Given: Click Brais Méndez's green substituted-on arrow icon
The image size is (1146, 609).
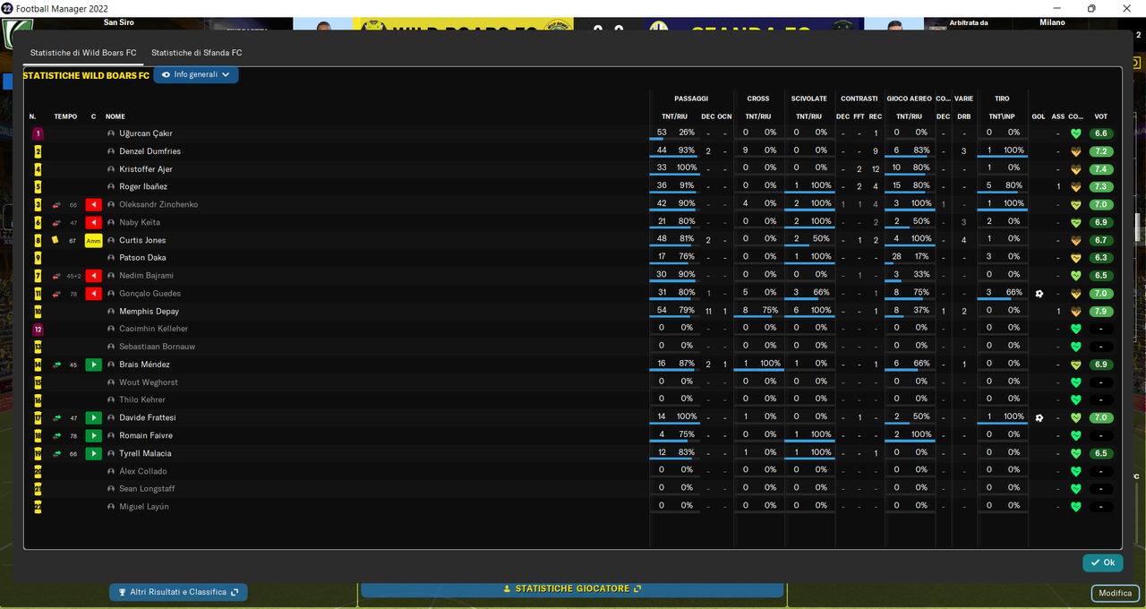Looking at the screenshot, I should (x=93, y=365).
